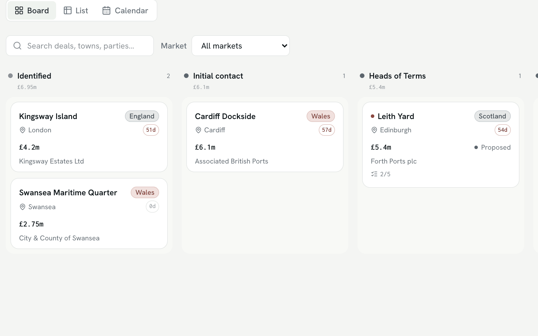Click the List table icon
The image size is (538, 336).
pos(68,10)
